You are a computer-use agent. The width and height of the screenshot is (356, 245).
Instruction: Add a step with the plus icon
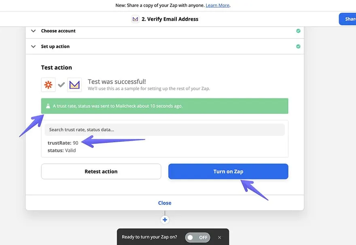[x=165, y=220]
